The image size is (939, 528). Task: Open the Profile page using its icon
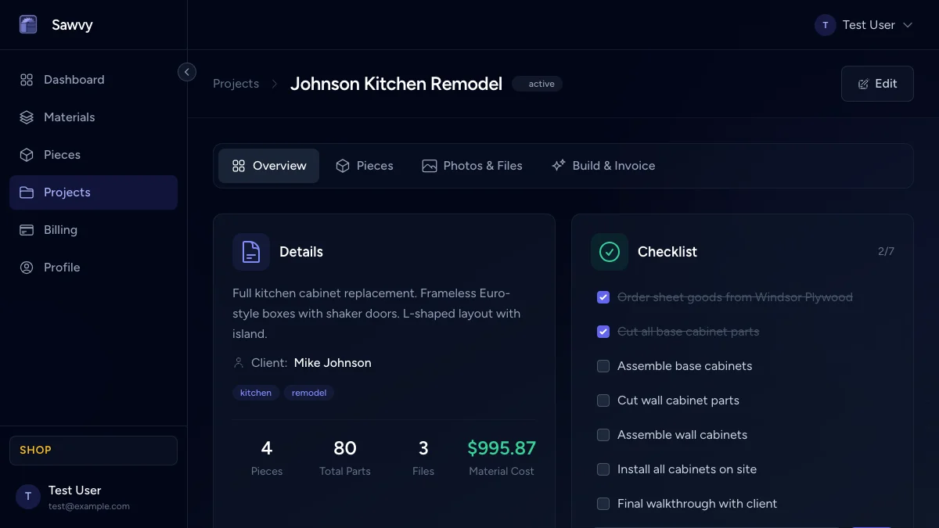click(x=27, y=268)
